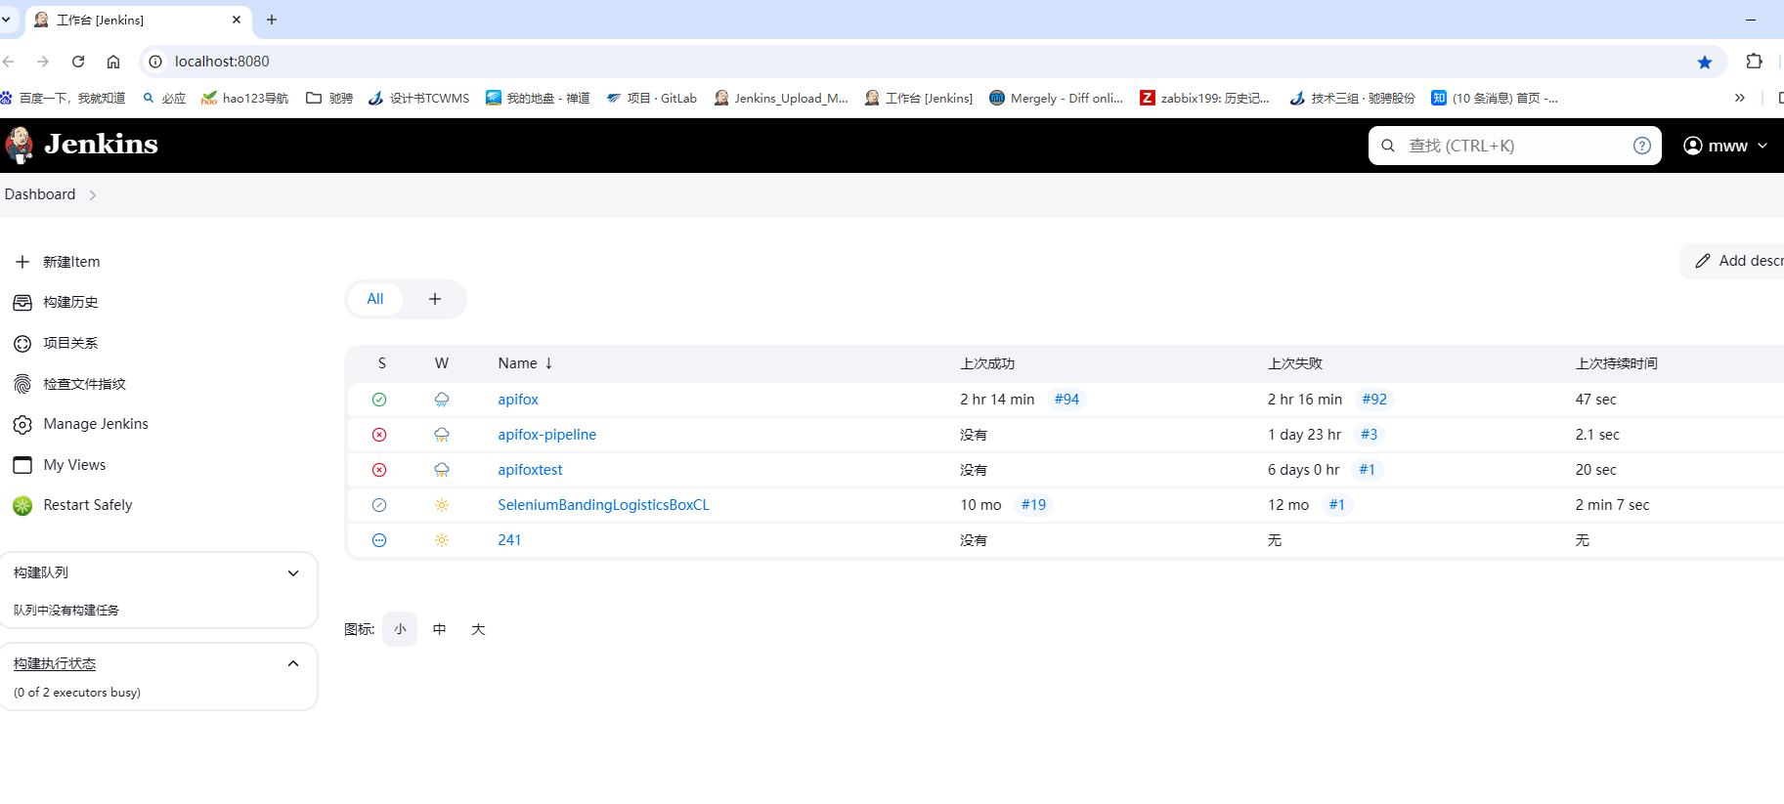The height and width of the screenshot is (804, 1784).
Task: Open the apifox job
Action: [518, 400]
